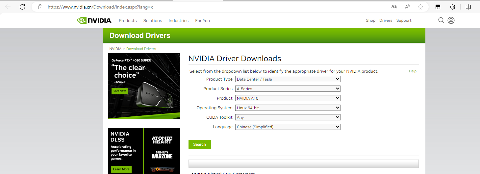Click the Call of Duty Warzone logo
Viewport: 480px width, 174px height.
(x=162, y=155)
